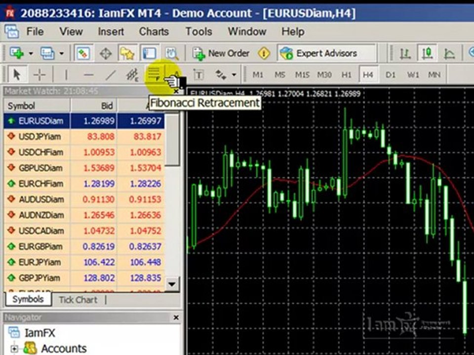Toggle the Navigator panel button
Image resolution: width=474 pixels, height=355 pixels.
pyautogui.click(x=127, y=53)
